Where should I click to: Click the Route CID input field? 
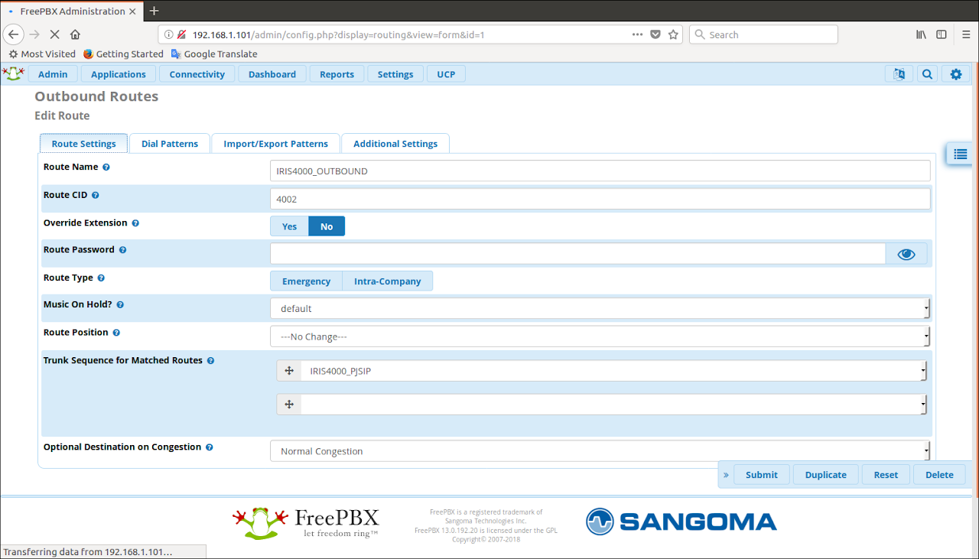pos(600,199)
